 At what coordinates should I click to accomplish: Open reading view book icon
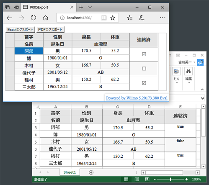click(x=104, y=18)
